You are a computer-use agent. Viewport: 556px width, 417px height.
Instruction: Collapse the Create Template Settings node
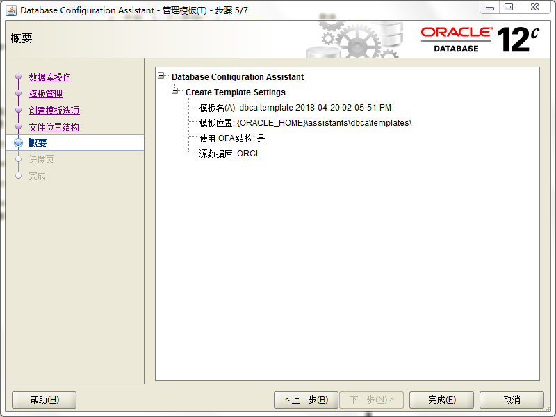pyautogui.click(x=175, y=91)
